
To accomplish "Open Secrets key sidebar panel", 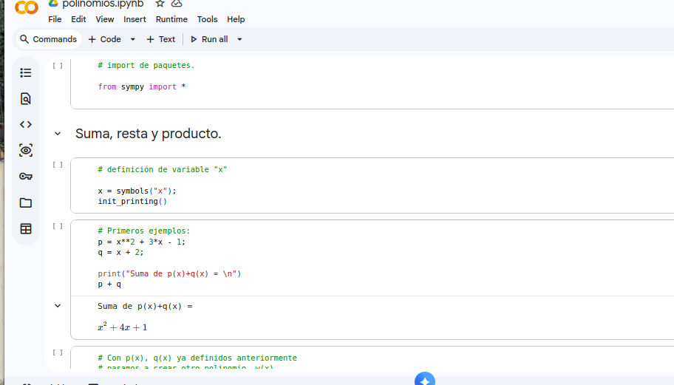I will coord(26,176).
